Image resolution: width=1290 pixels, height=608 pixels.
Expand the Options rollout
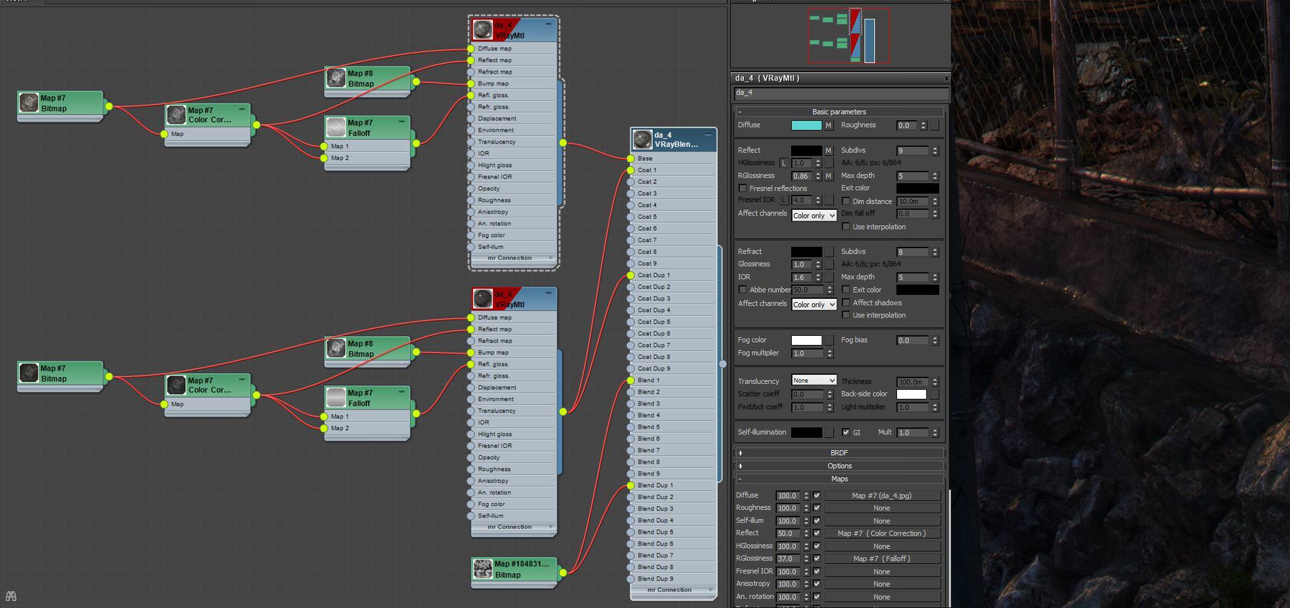pos(839,466)
